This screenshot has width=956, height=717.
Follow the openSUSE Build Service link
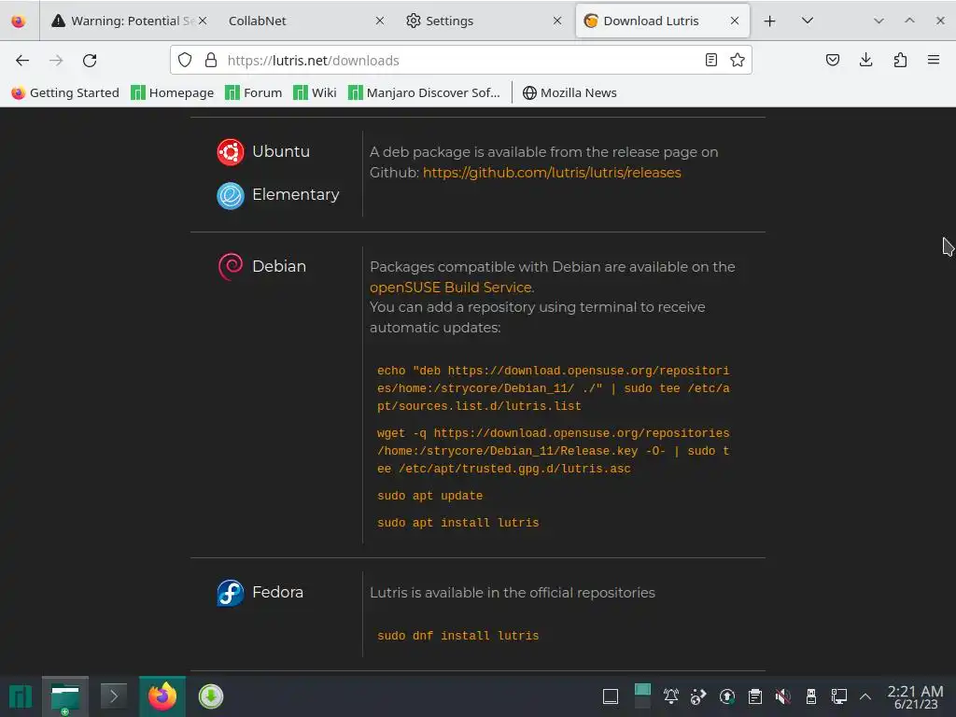tap(452, 288)
